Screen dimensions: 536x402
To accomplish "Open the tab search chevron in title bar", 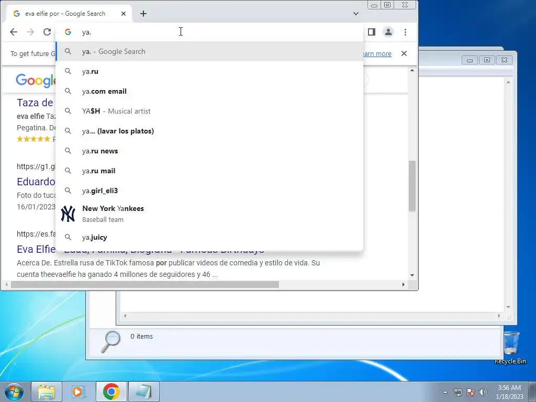I will point(356,14).
